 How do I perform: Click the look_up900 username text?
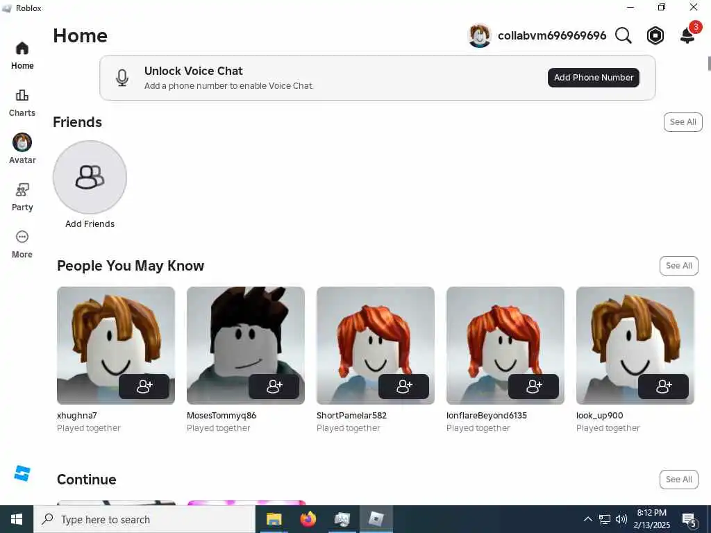(599, 415)
